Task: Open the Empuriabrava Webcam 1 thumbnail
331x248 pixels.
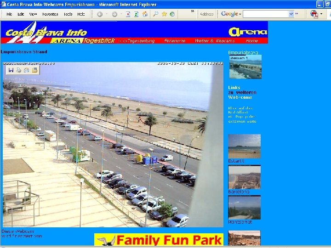Action: tap(245, 67)
